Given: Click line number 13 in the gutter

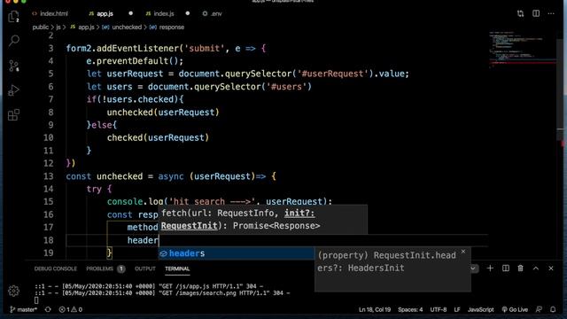Looking at the screenshot, I should pos(48,176).
